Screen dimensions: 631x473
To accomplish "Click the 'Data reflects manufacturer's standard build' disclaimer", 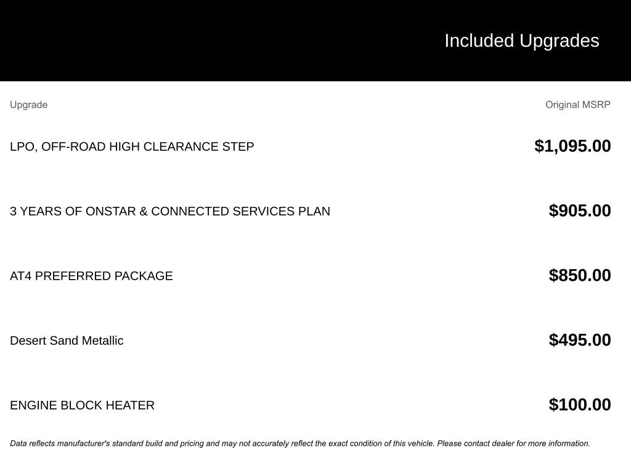I will click(123, 443).
